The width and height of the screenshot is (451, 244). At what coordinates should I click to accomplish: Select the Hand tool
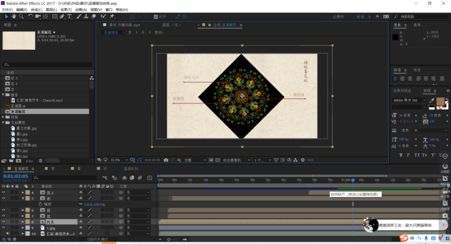tap(14, 17)
